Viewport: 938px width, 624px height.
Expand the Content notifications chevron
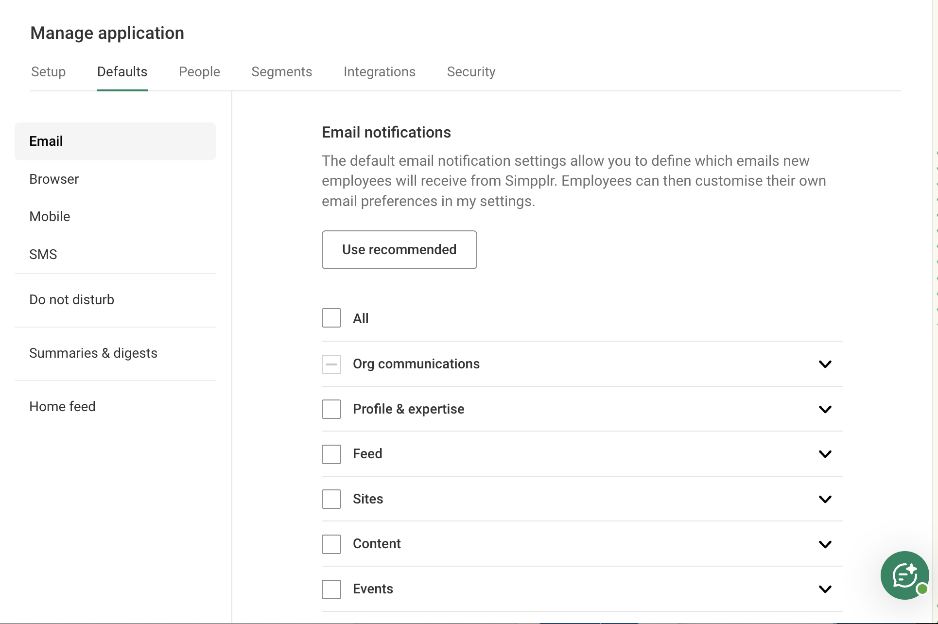click(825, 544)
